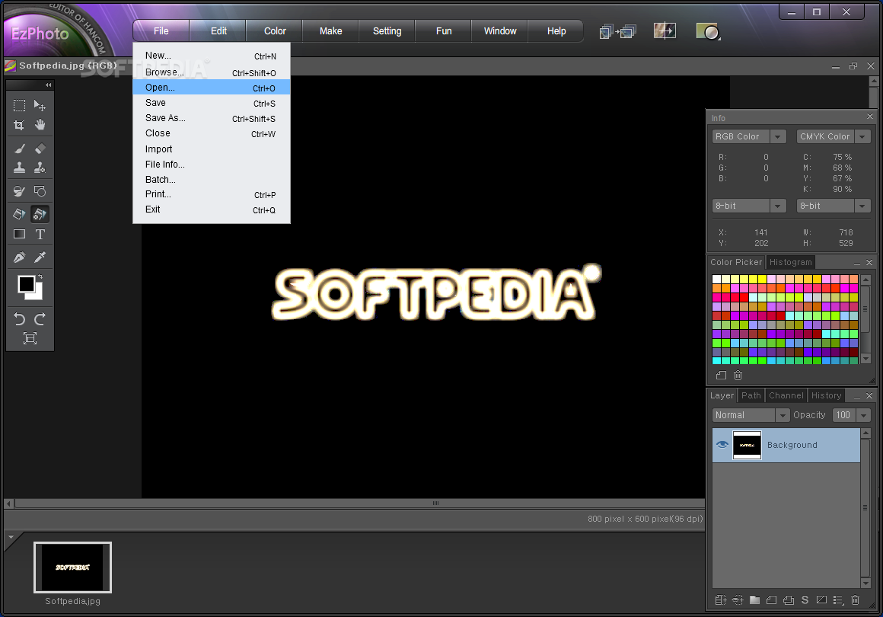The height and width of the screenshot is (617, 883).
Task: Select the Smudge/Dodge bowl tool
Action: 19,191
